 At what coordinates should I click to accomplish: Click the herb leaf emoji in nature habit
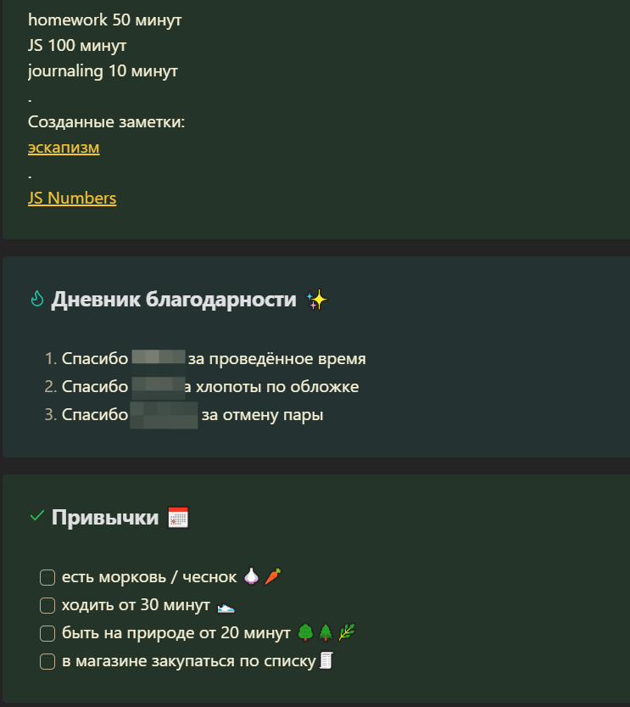point(346,632)
